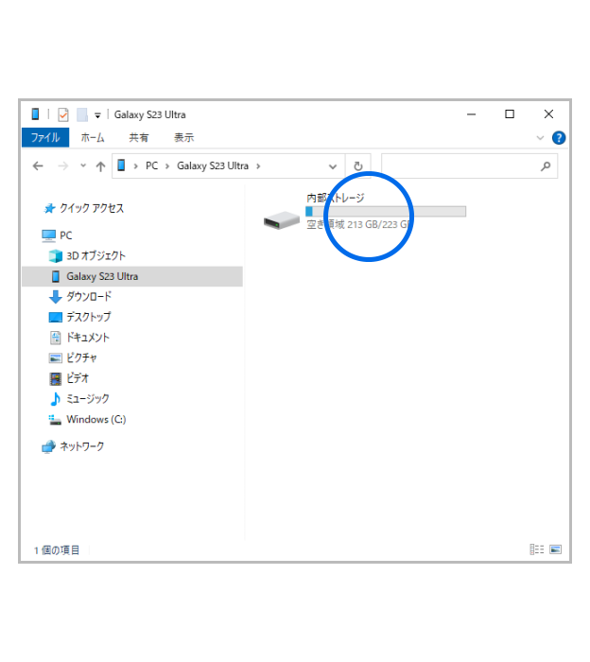Go back with the left arrow
590x662 pixels.
(38, 166)
